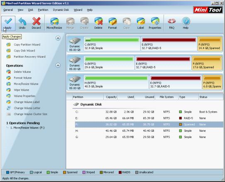The height and width of the screenshot is (182, 225).
Task: Open the Dynamic Disk menu
Action: [61, 10]
